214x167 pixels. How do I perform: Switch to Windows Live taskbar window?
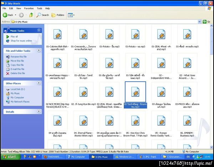125,157
